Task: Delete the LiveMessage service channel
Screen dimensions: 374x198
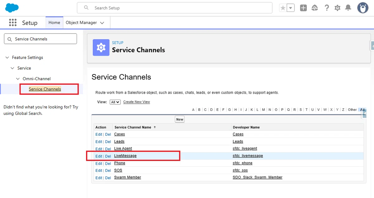Action: (x=108, y=156)
